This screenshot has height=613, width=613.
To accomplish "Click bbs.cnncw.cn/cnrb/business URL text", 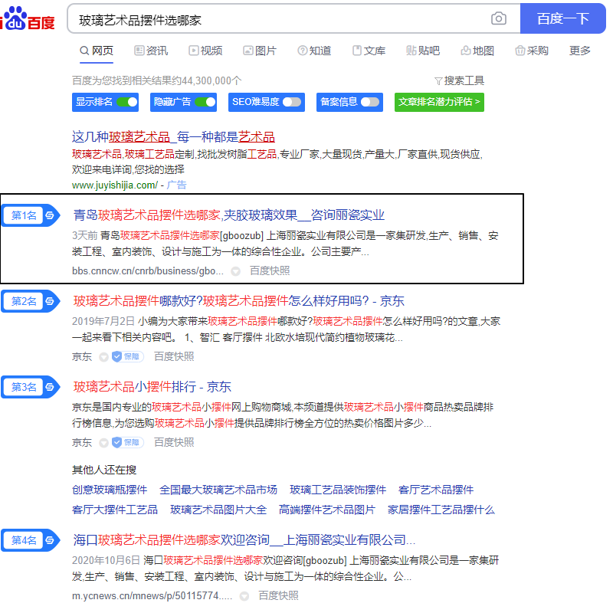I will coord(148,271).
